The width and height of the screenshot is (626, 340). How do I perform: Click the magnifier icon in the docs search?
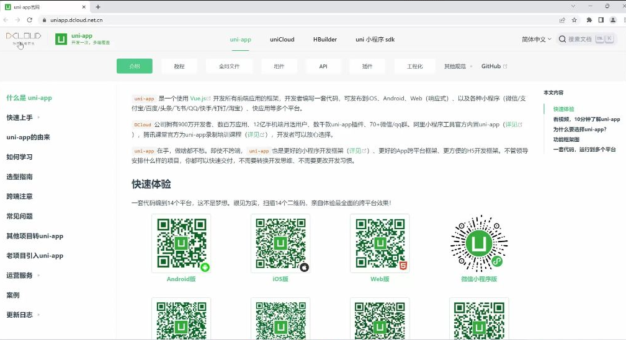562,39
